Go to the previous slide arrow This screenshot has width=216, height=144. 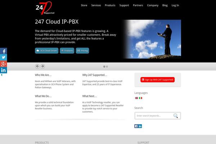[x=37, y=66]
